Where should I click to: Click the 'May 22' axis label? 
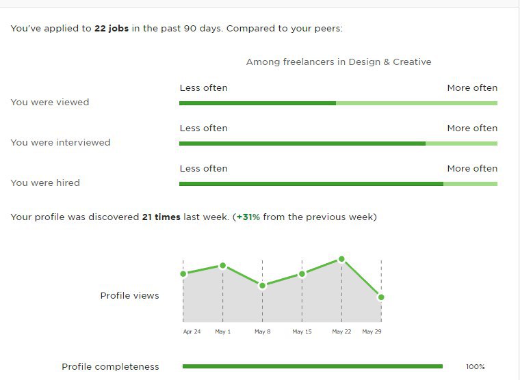[x=341, y=331]
